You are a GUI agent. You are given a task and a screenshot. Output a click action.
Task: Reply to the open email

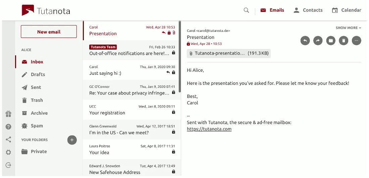(x=305, y=41)
